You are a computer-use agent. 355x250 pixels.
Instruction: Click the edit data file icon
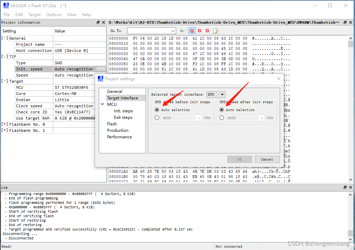click(215, 31)
